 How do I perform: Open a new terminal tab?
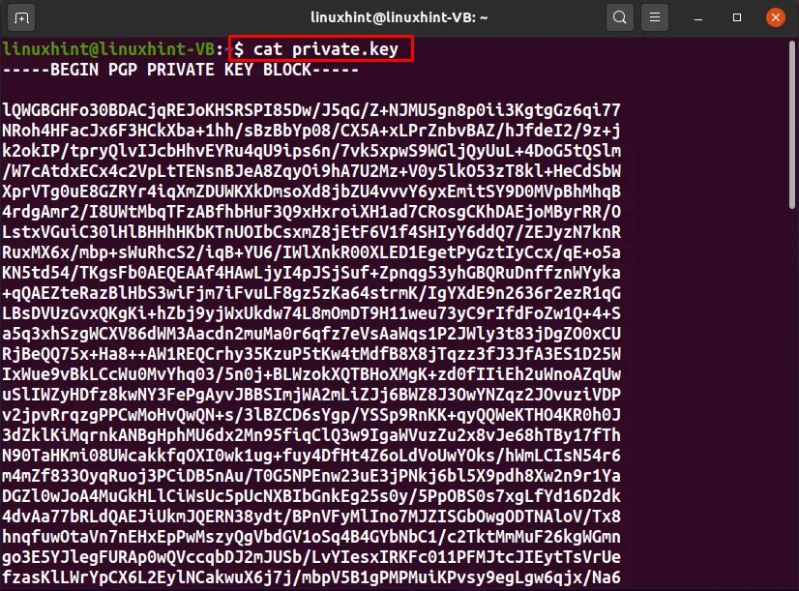[21, 17]
